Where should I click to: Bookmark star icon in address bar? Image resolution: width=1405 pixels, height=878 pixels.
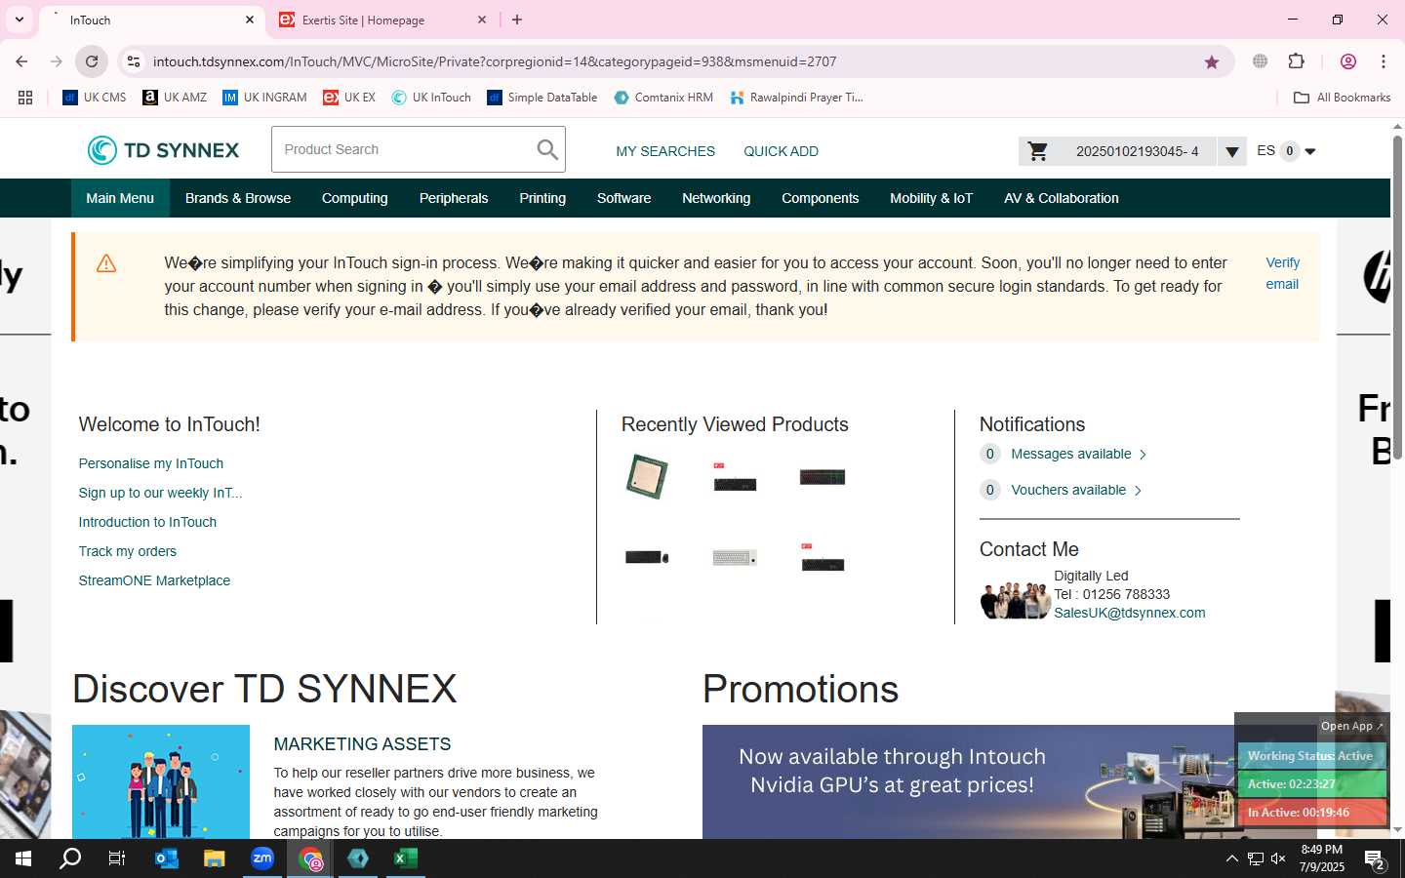pos(1212,61)
